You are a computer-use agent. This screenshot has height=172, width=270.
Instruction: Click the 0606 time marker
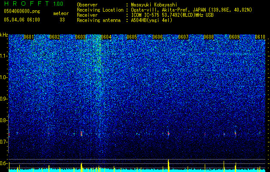(158, 37)
